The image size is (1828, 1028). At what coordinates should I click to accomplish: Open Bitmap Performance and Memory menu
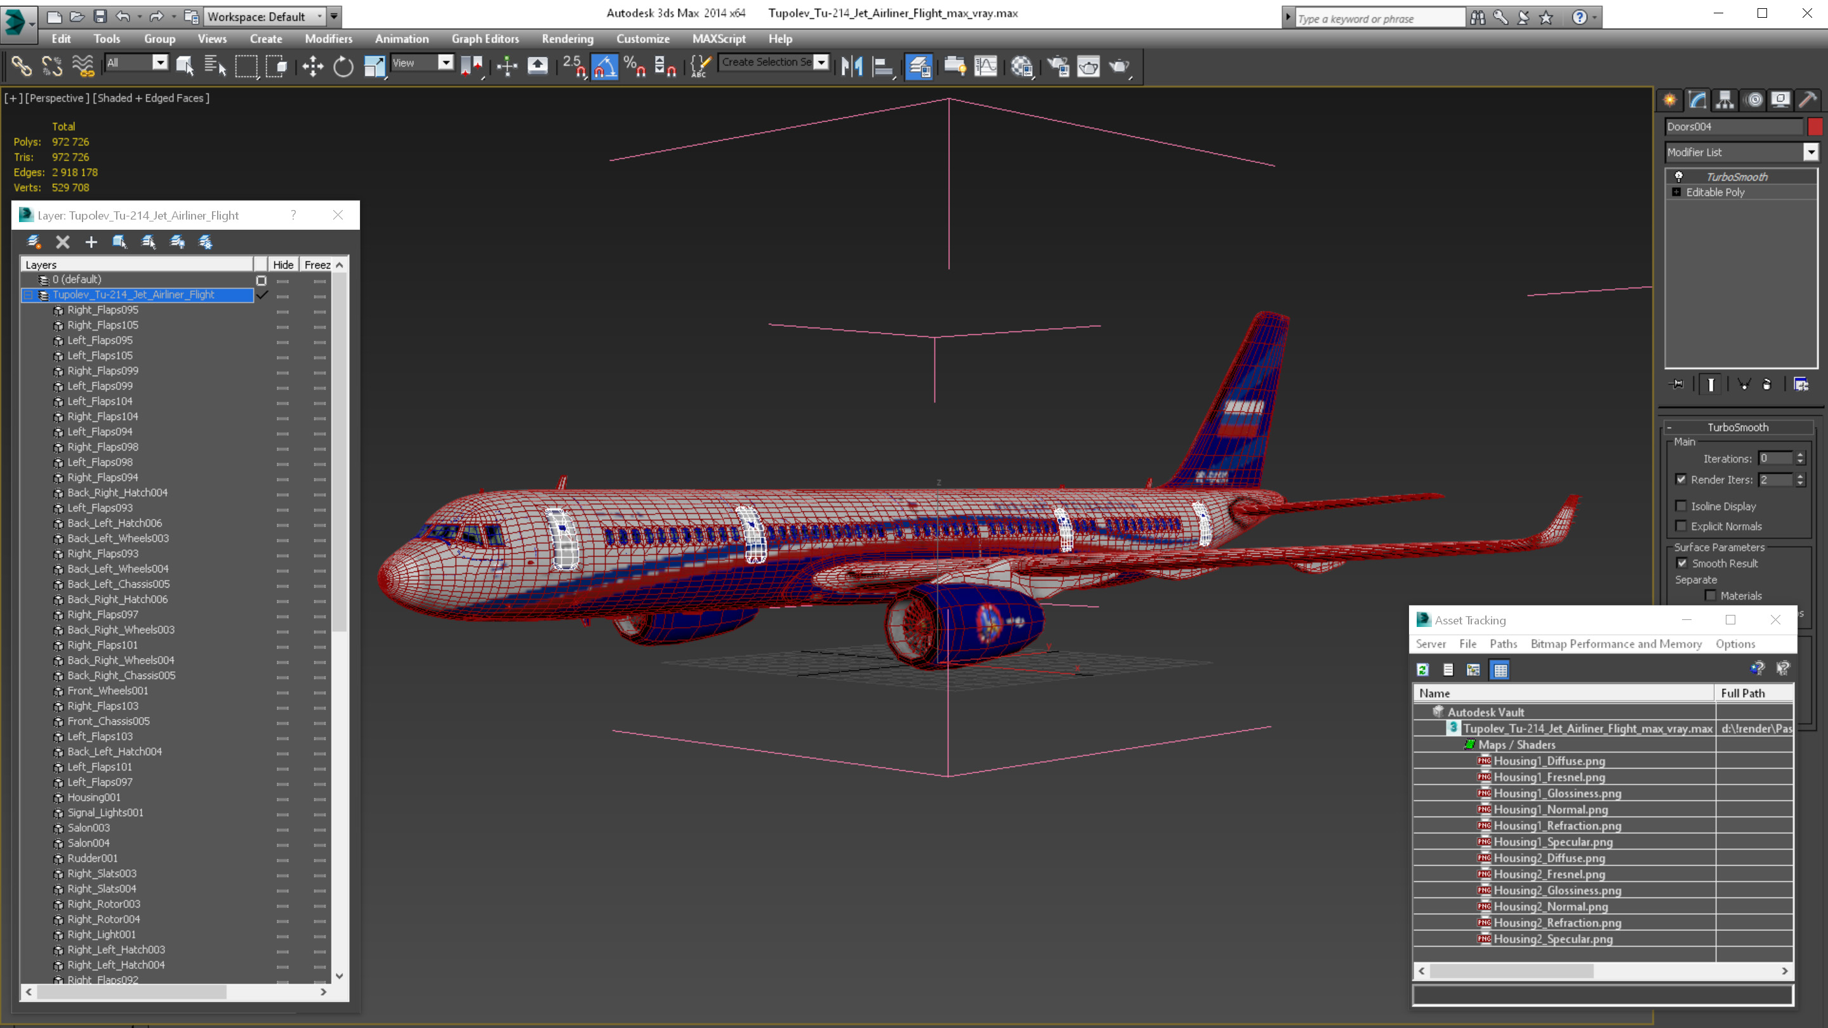pos(1616,643)
